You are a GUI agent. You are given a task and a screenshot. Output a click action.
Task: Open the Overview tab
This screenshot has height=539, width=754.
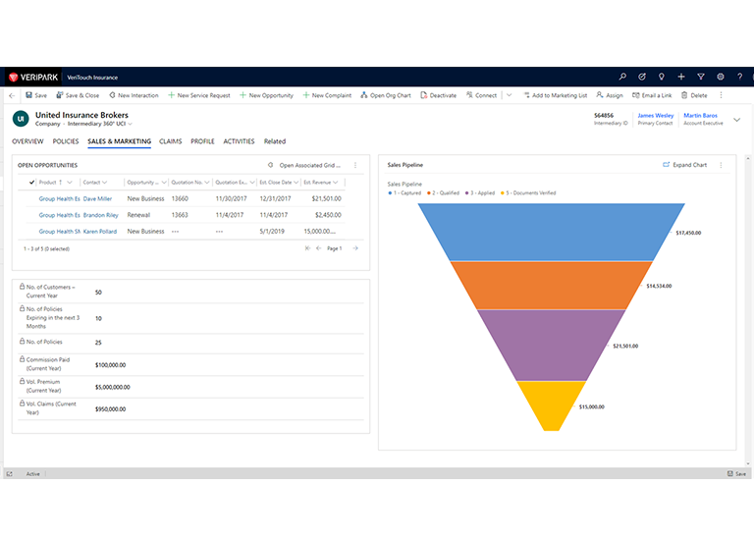[27, 141]
